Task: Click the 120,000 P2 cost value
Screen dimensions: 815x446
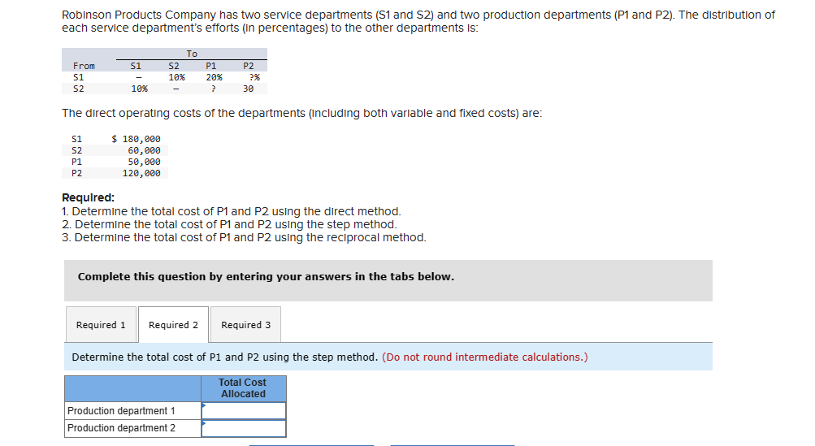Action: pos(141,173)
